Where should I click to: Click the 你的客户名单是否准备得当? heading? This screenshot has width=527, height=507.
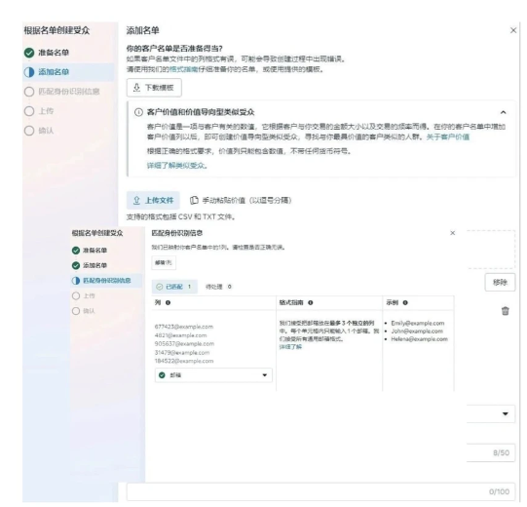(x=174, y=49)
